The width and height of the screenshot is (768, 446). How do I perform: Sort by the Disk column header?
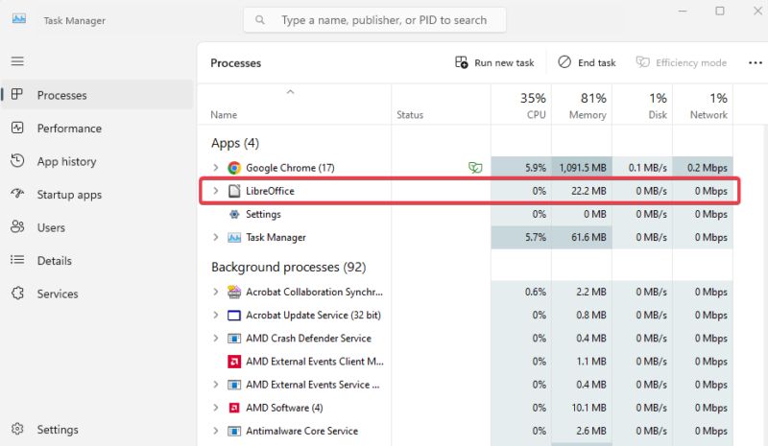[642, 105]
